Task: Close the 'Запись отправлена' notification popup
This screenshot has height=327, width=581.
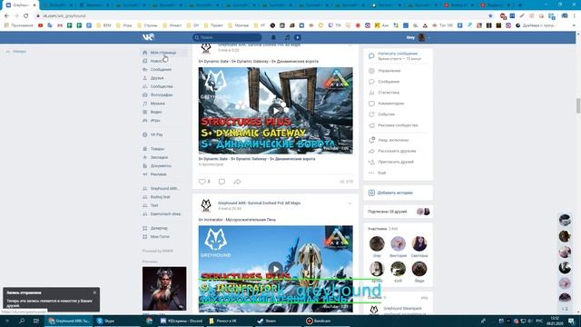Action: pos(94,292)
